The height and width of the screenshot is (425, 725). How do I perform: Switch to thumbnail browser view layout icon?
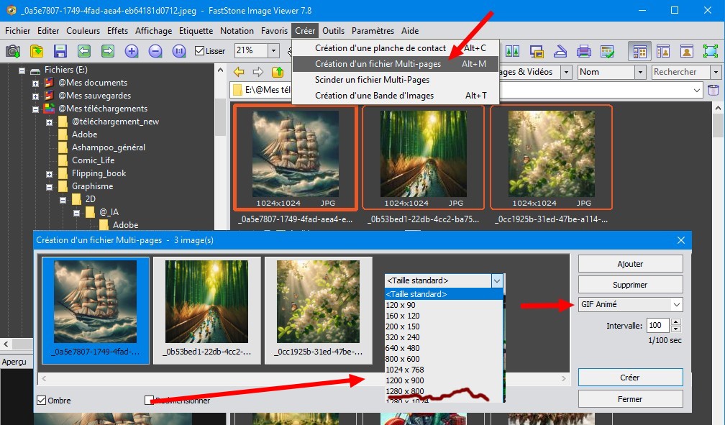[x=639, y=51]
